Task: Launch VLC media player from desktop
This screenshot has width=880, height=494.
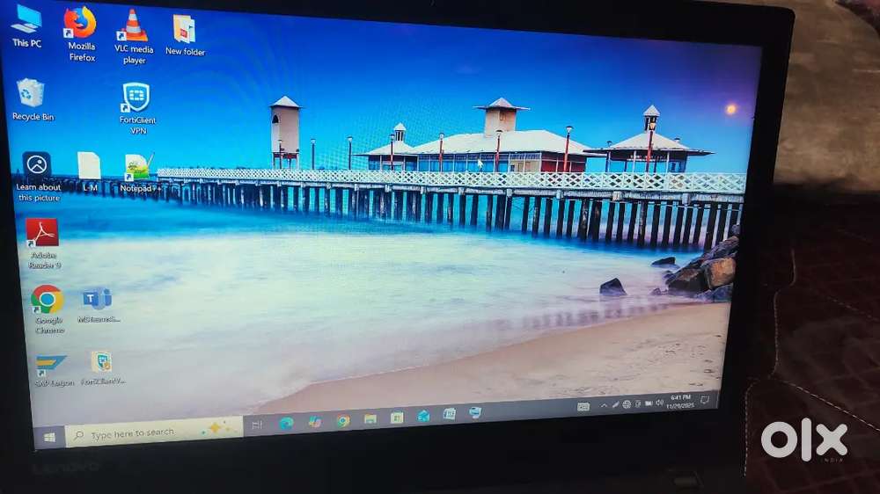Action: [134, 26]
